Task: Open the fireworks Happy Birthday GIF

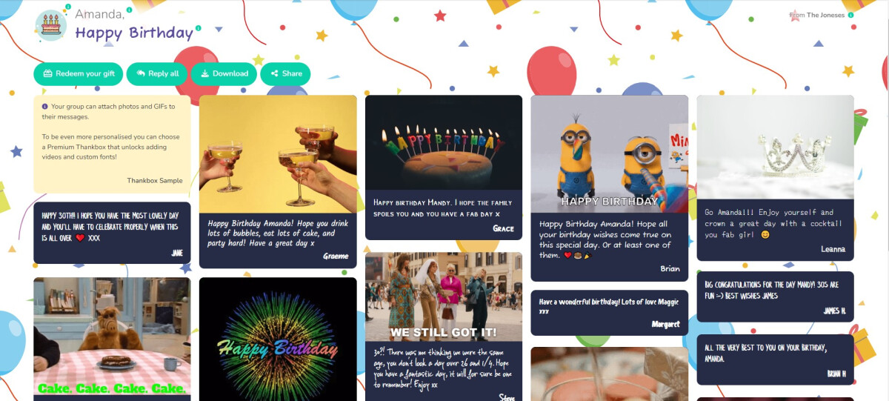Action: (x=278, y=339)
